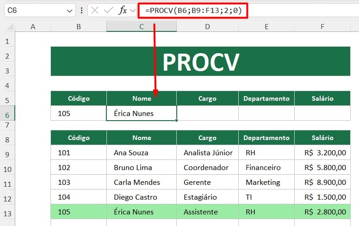
Task: Click the three-dot handle beside the Name Box
Action: click(81, 10)
